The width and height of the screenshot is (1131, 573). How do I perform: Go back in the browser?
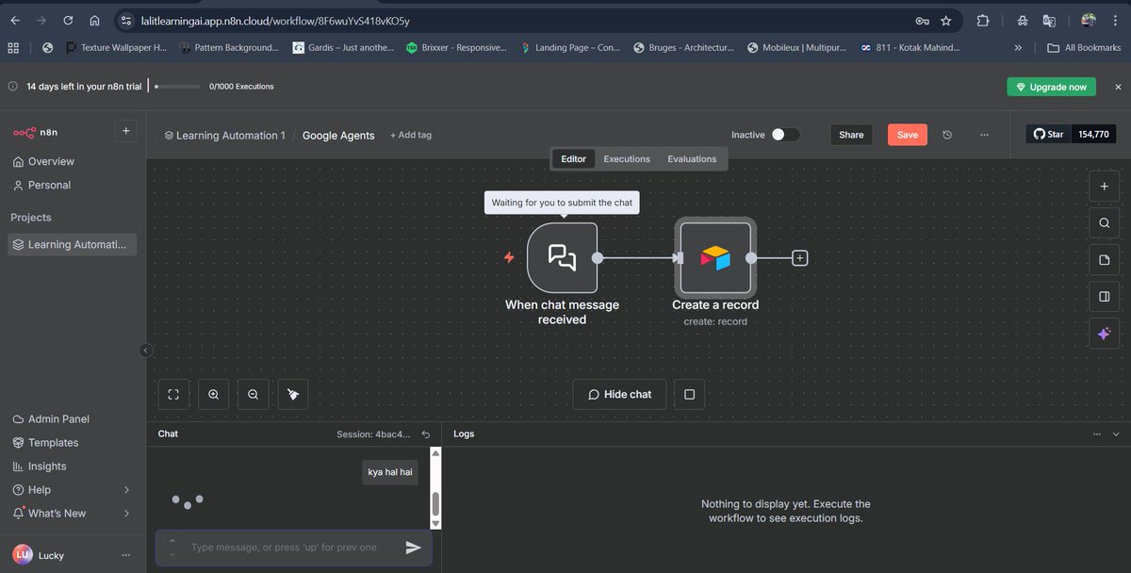point(15,20)
